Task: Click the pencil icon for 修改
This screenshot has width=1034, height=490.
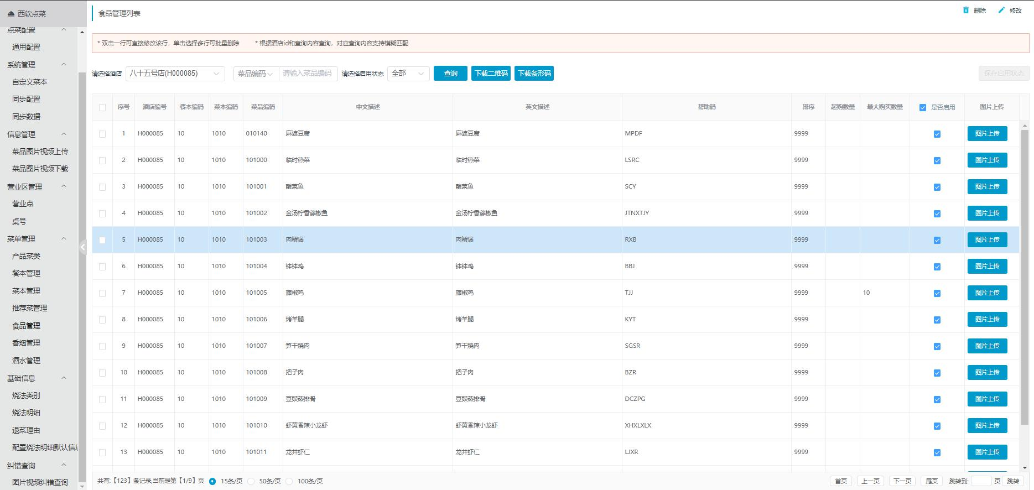Action: [1001, 10]
